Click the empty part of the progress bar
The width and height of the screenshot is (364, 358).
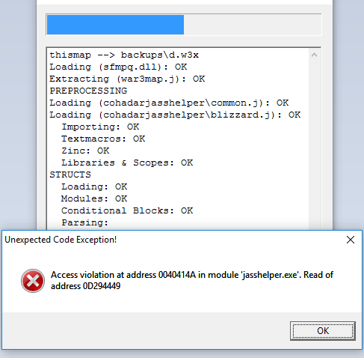tap(253, 25)
